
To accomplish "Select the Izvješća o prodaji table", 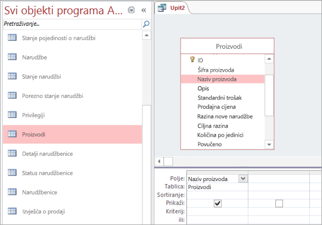I will tap(72, 212).
